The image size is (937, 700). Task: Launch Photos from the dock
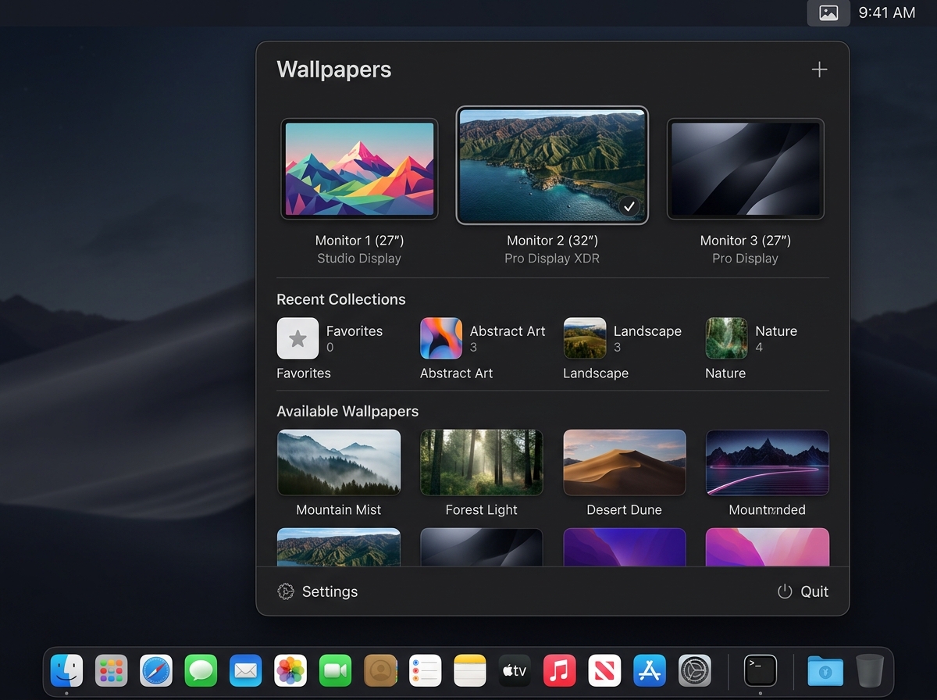pyautogui.click(x=290, y=670)
